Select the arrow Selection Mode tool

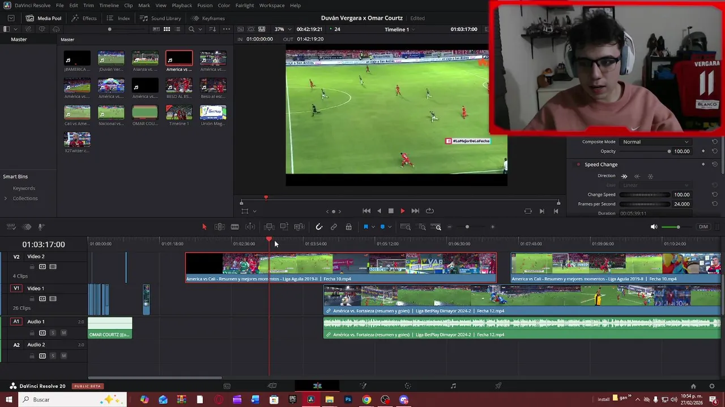[204, 227]
